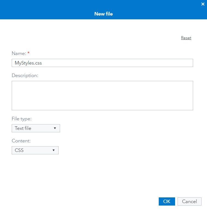207x211 pixels.
Task: Click the Description label
Action: point(25,75)
